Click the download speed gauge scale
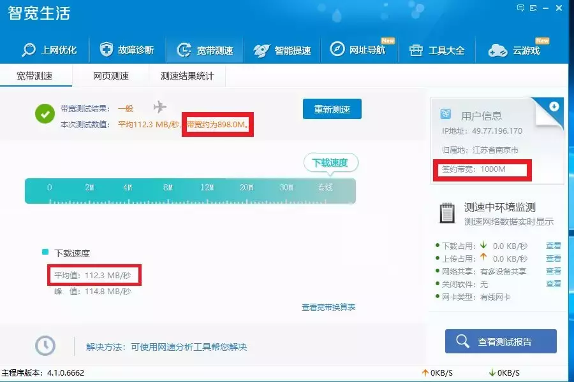574x382 pixels. click(x=189, y=190)
